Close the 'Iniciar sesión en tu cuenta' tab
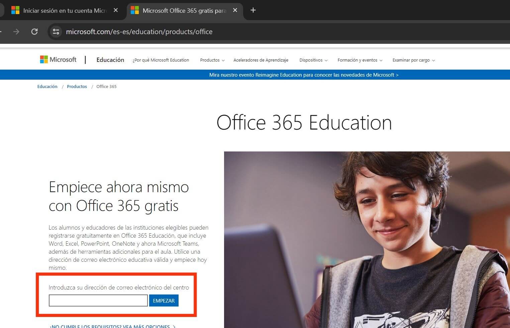The height and width of the screenshot is (328, 510). point(116,10)
